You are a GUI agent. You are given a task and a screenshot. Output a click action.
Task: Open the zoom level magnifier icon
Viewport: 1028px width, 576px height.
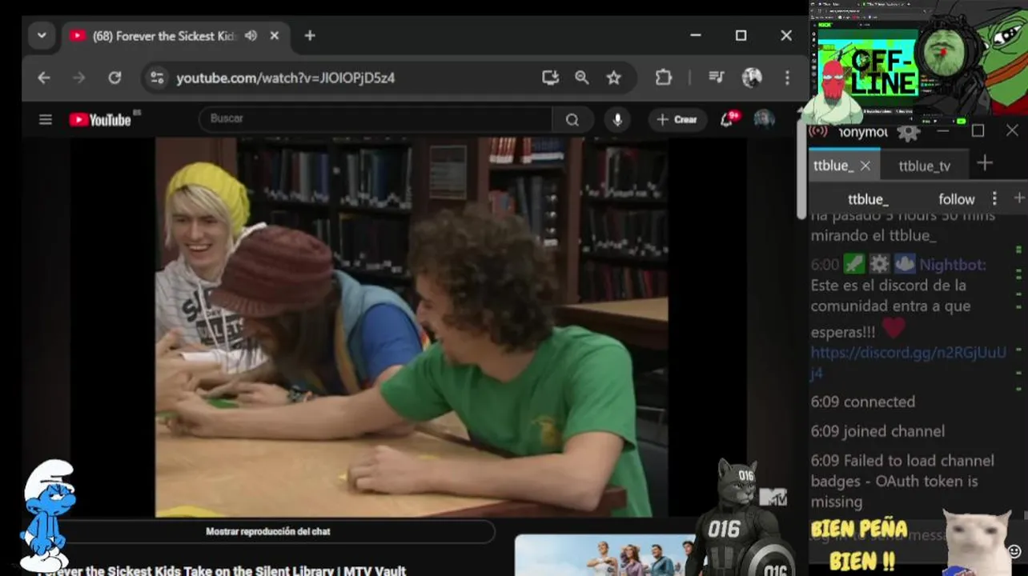(582, 78)
